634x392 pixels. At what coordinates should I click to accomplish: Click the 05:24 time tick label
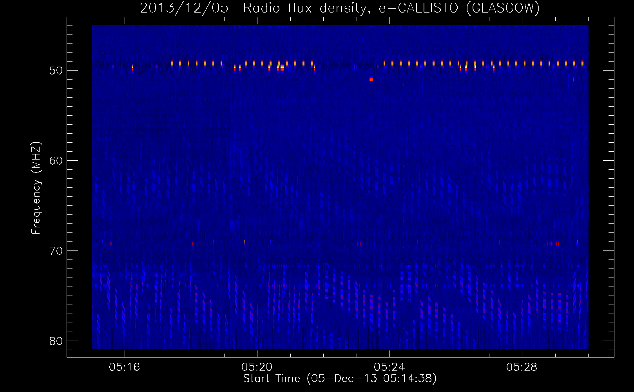389,367
